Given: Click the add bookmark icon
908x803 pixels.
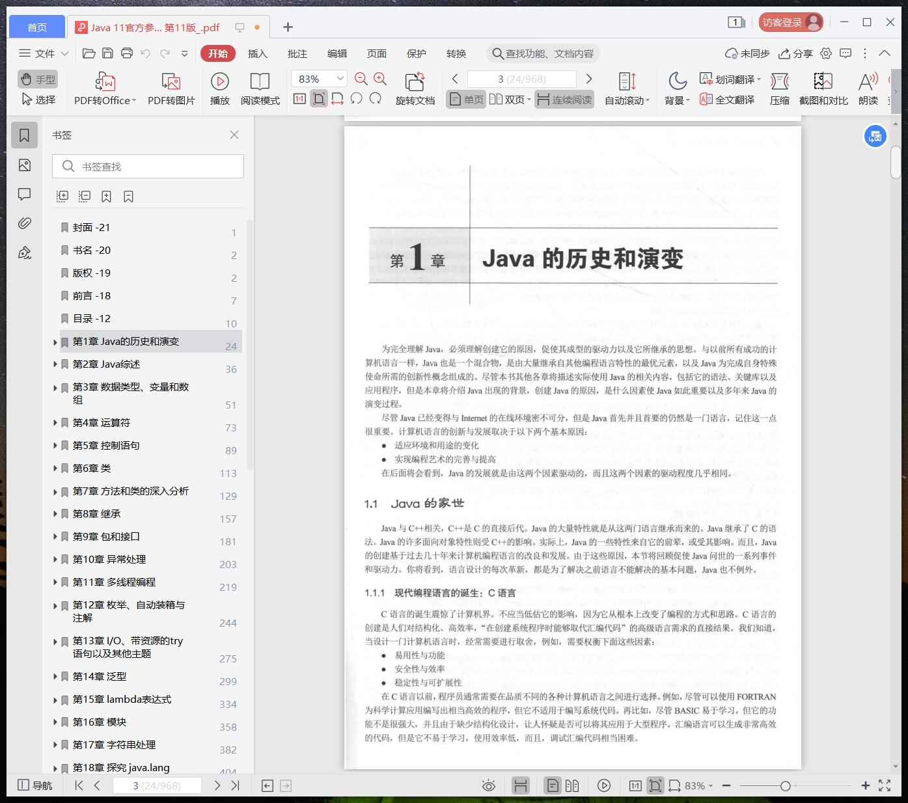Looking at the screenshot, I should click(106, 196).
